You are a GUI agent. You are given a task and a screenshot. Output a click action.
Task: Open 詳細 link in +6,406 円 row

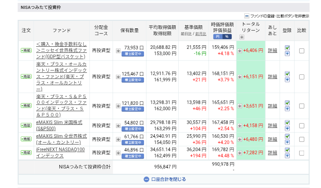tap(272, 50)
